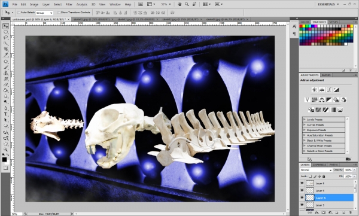Screen dimensions: 359x216
Task: Select the Hand tool in toolbox
Action: pos(6,144)
